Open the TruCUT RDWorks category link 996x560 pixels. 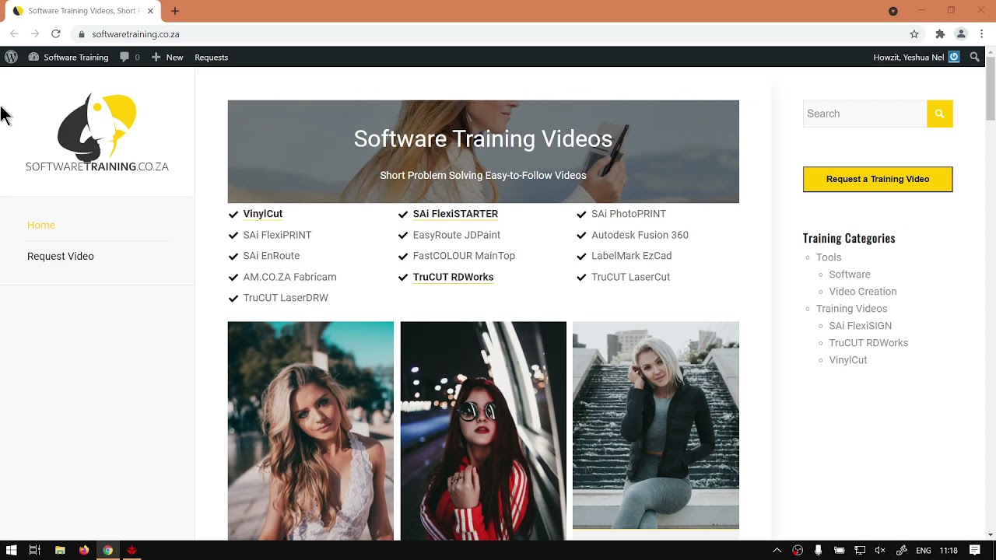click(x=868, y=343)
